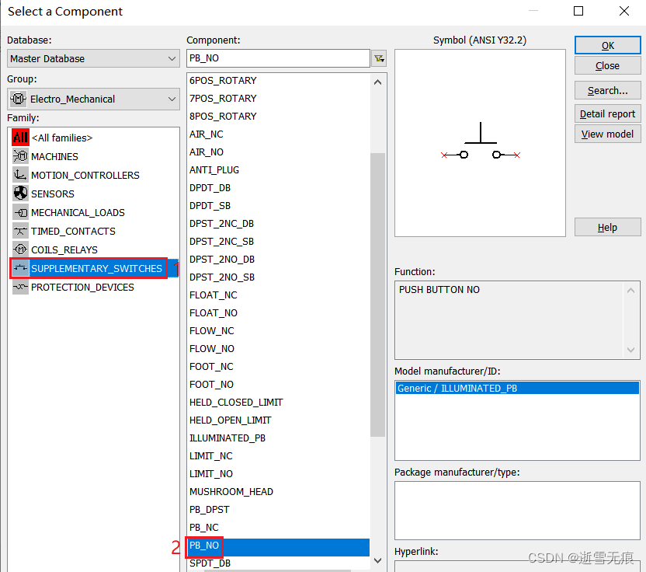The image size is (646, 572).
Task: Select the MACHINES family icon
Action: point(19,156)
